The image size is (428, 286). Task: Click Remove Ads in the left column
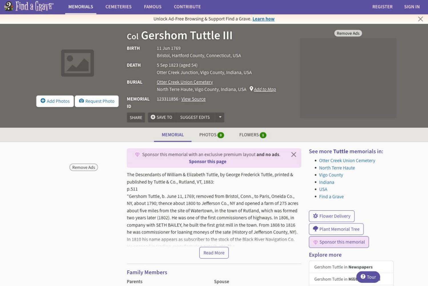coord(84,167)
